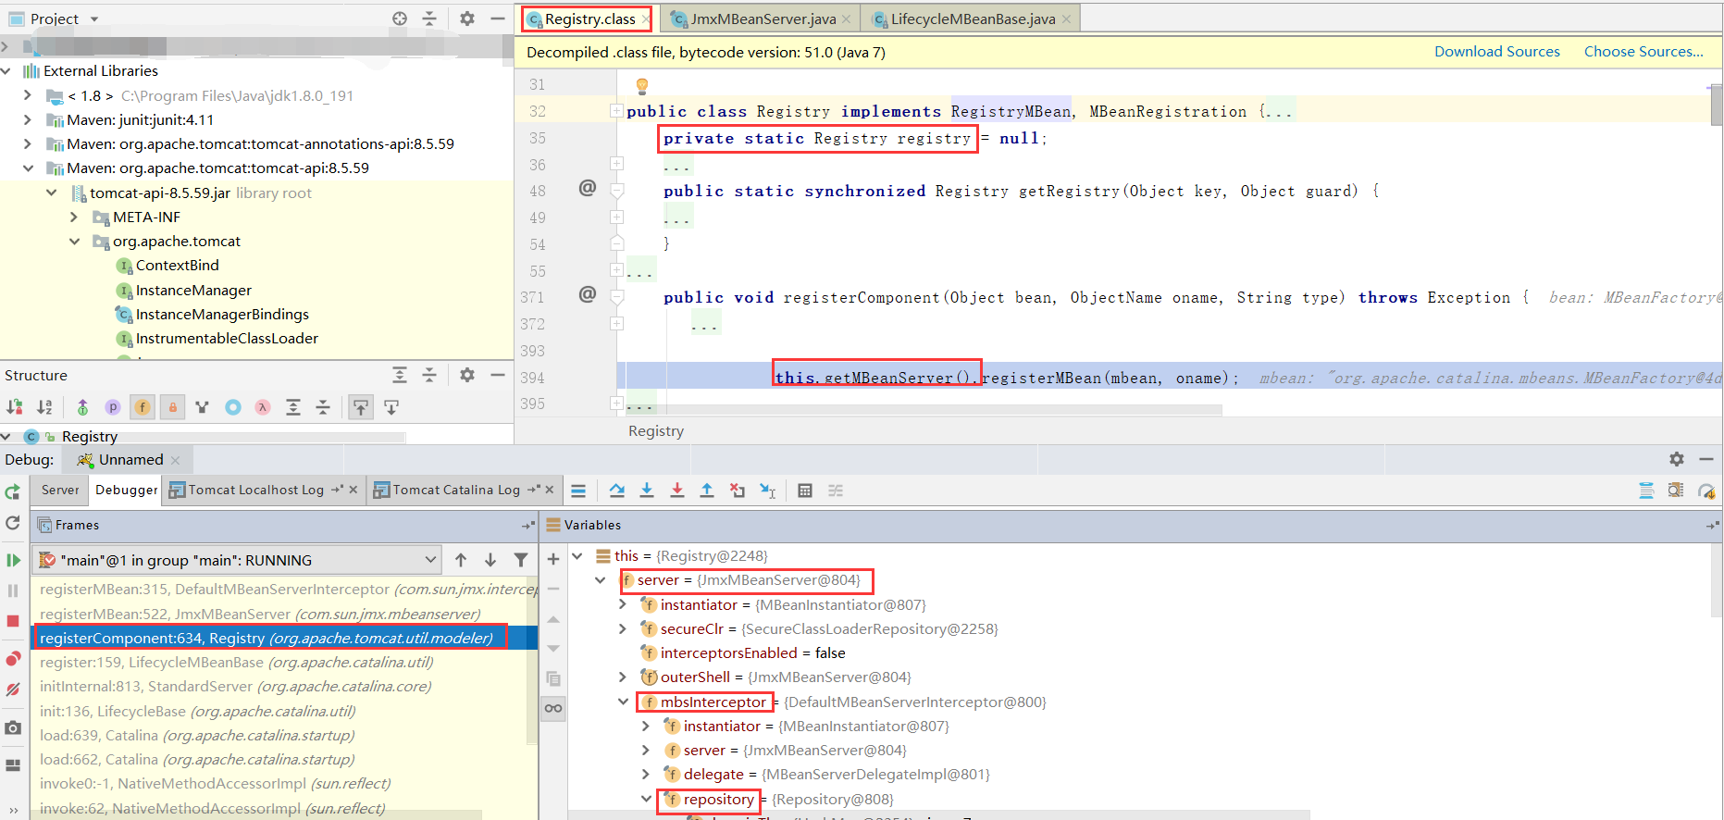Open the Evaluate Expression calculator icon
This screenshot has height=820, width=1724.
click(804, 491)
